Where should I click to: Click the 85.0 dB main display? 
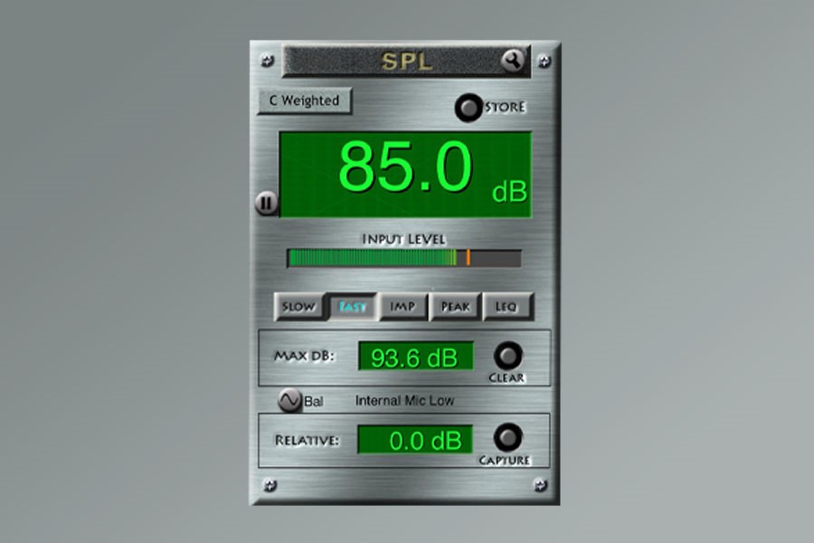click(x=405, y=175)
